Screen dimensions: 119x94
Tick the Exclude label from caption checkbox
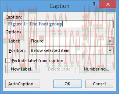[x=8, y=61]
